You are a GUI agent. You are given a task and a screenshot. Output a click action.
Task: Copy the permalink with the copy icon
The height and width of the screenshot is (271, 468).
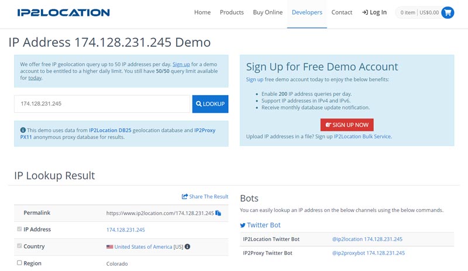point(218,213)
